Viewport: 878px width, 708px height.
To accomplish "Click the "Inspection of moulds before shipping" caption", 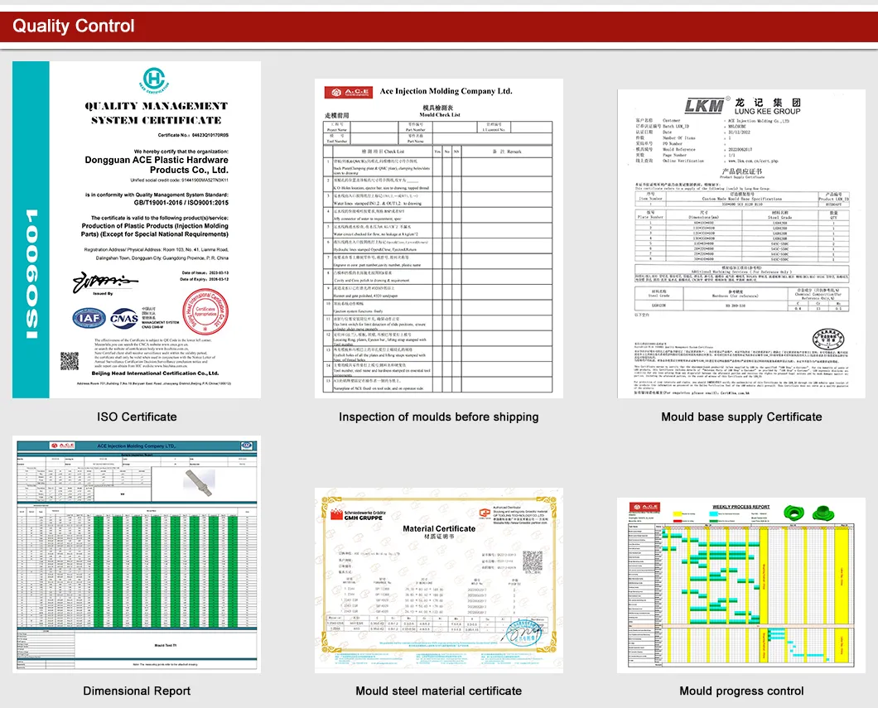I will coord(438,417).
